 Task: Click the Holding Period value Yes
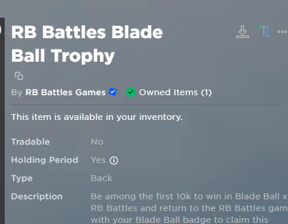click(x=98, y=160)
